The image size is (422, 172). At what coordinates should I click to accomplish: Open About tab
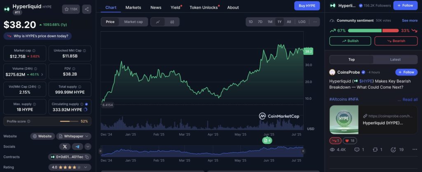click(x=233, y=7)
